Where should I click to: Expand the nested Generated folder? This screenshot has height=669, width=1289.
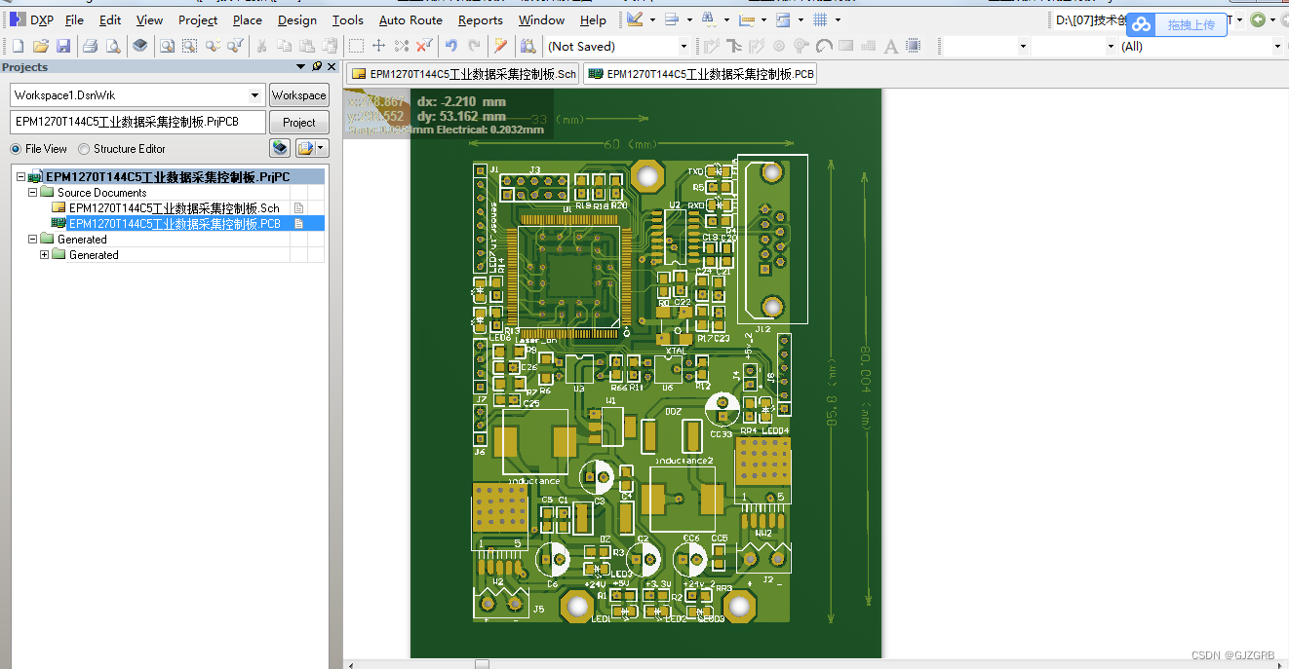pyautogui.click(x=44, y=255)
